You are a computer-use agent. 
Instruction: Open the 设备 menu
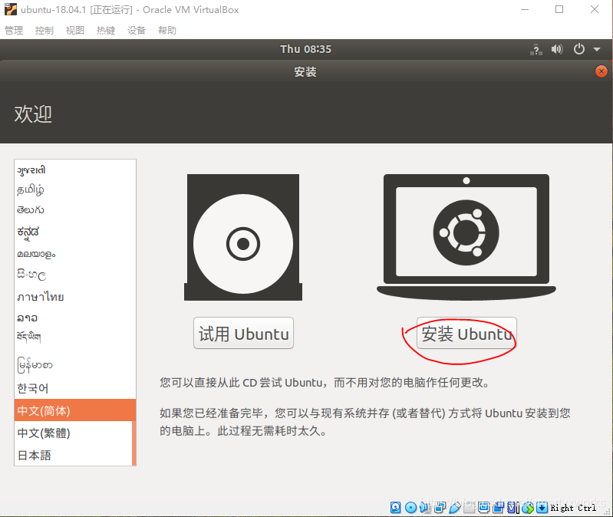point(137,30)
